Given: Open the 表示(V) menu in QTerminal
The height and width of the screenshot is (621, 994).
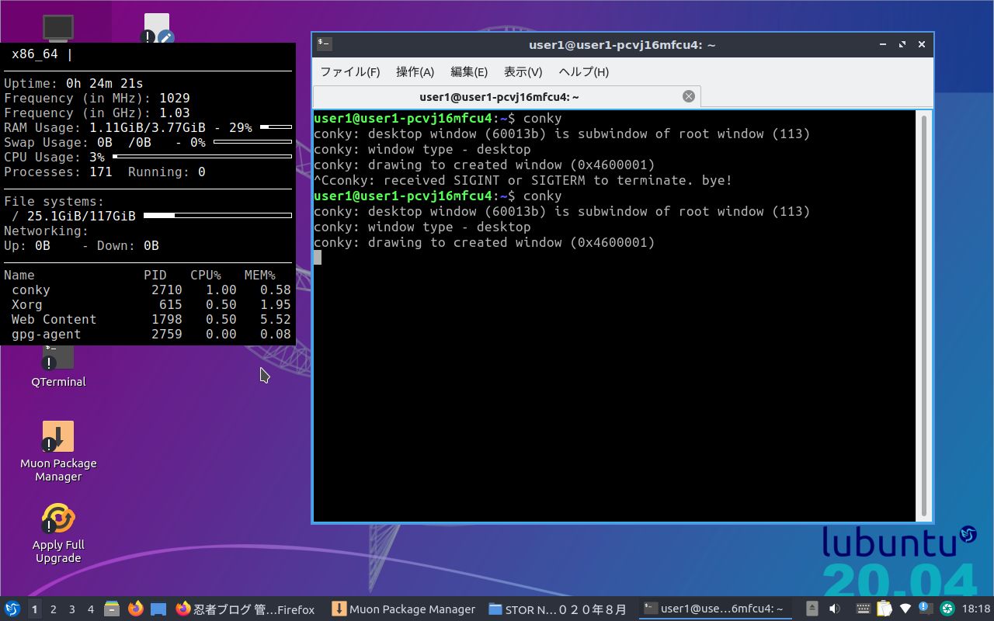Looking at the screenshot, I should [523, 72].
